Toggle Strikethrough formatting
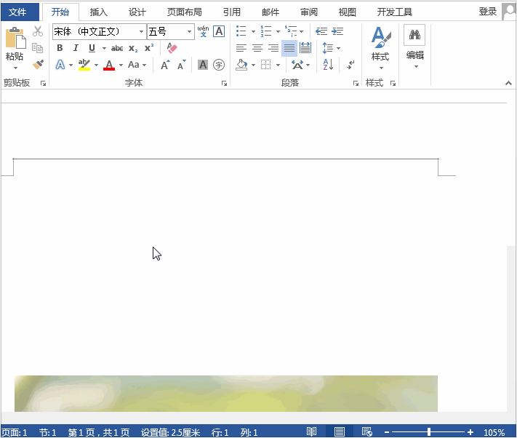Image resolution: width=517 pixels, height=438 pixels. pyautogui.click(x=117, y=49)
